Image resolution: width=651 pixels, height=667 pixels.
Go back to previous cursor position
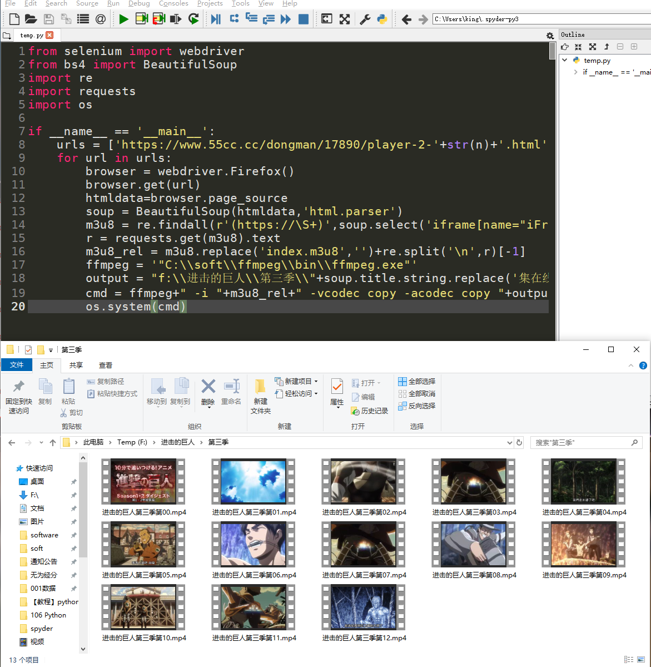[406, 19]
